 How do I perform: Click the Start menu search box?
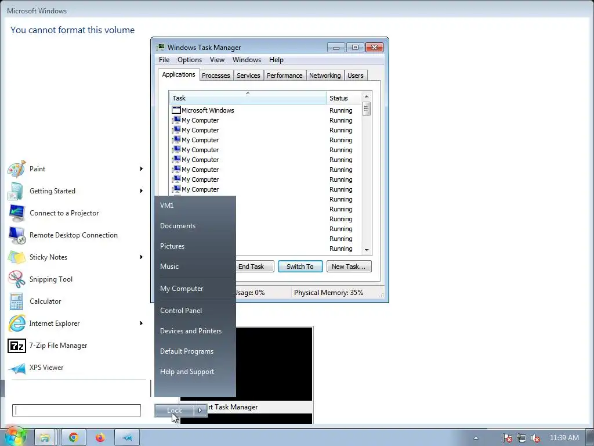[77, 411]
